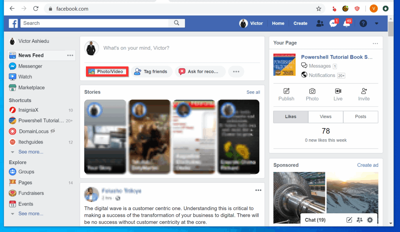The height and width of the screenshot is (232, 400).
Task: Open Friend Requests icon in top bar
Action: [320, 23]
